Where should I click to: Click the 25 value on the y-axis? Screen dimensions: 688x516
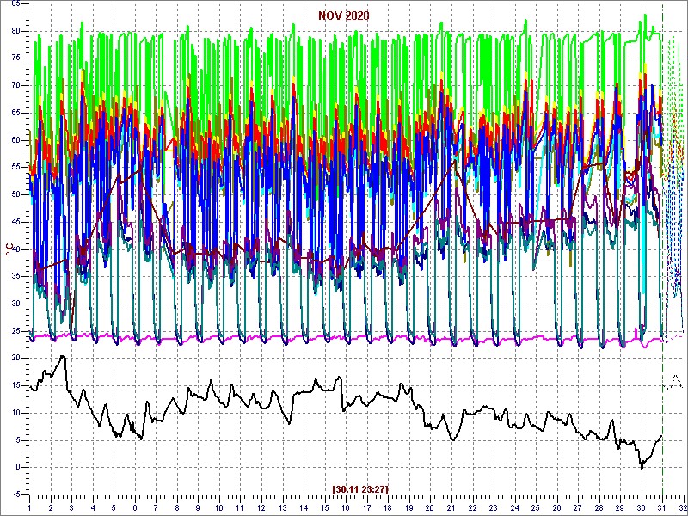pos(15,330)
